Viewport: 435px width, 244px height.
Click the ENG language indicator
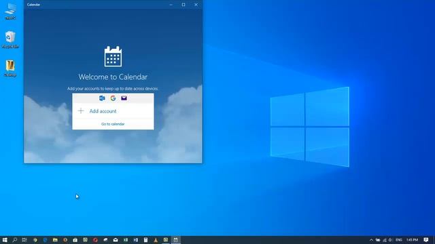click(x=399, y=240)
